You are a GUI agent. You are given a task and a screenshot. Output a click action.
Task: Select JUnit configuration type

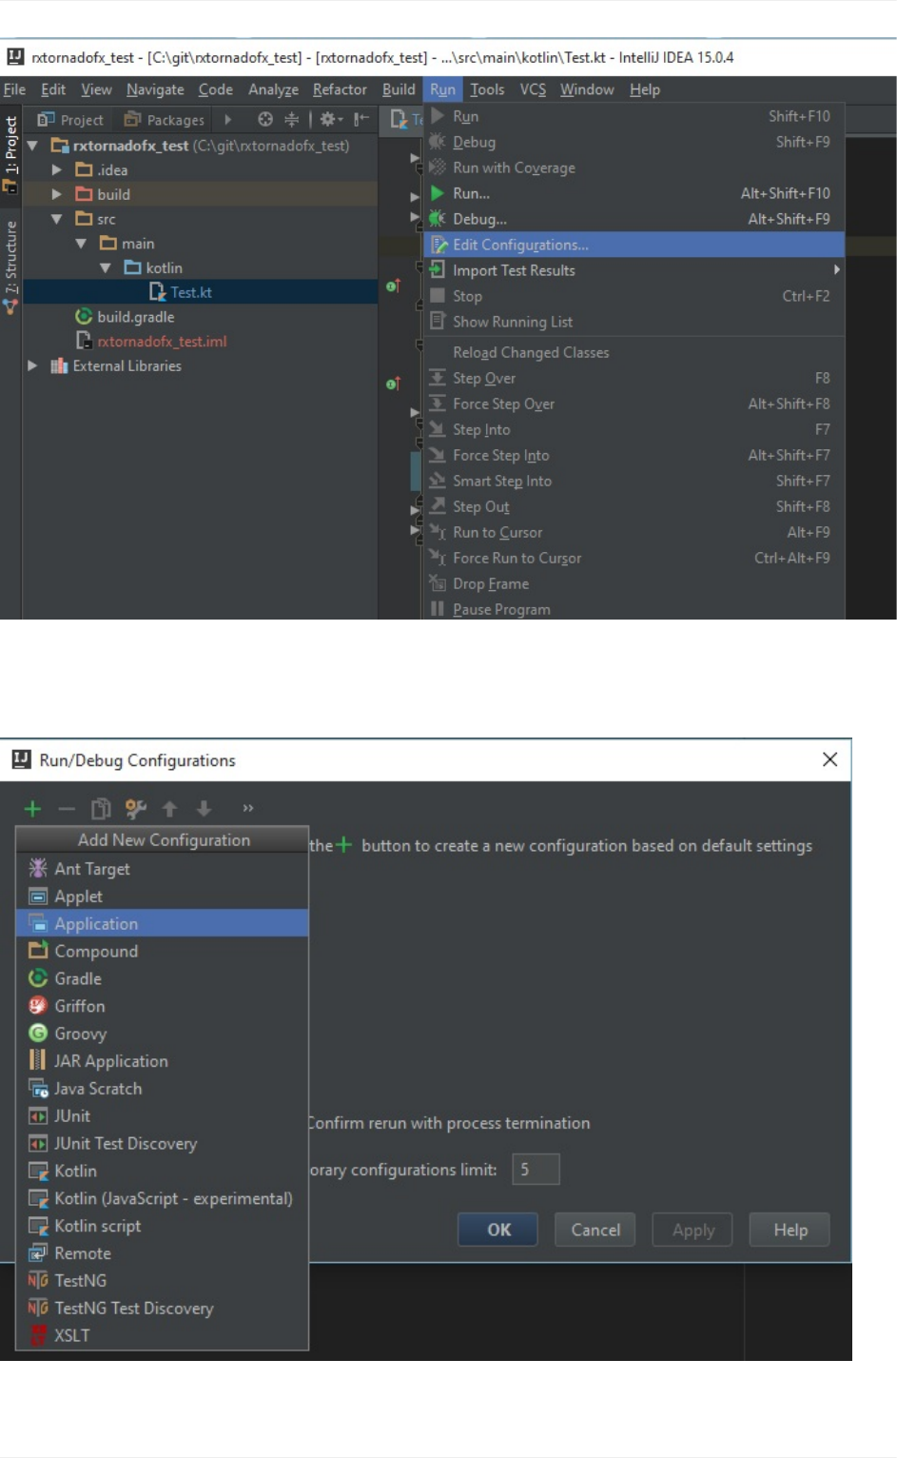tap(163, 1115)
